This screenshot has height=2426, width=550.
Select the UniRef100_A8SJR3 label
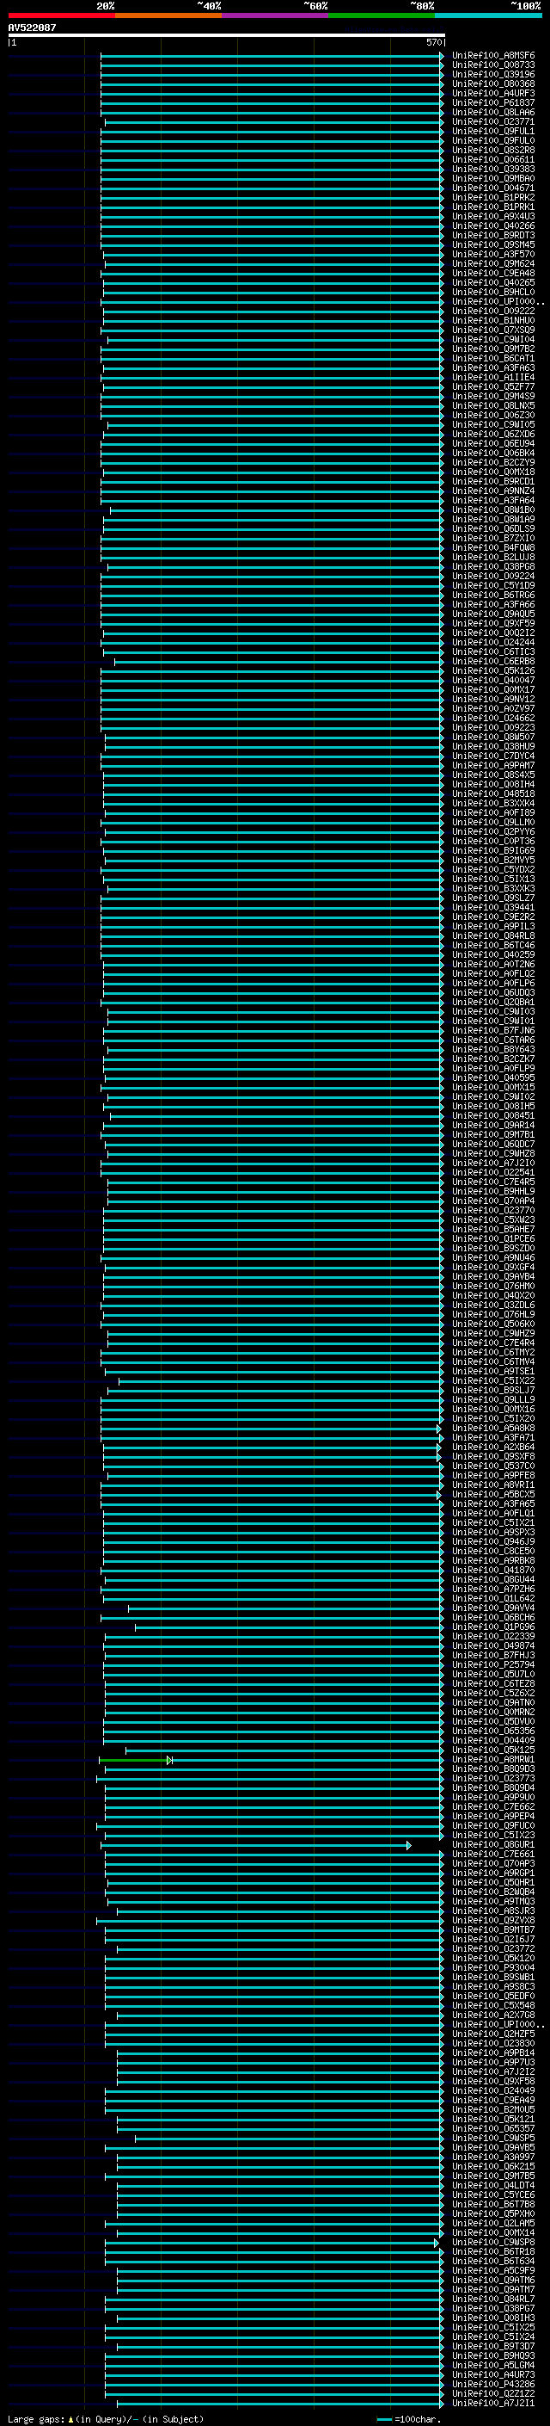point(493,1911)
